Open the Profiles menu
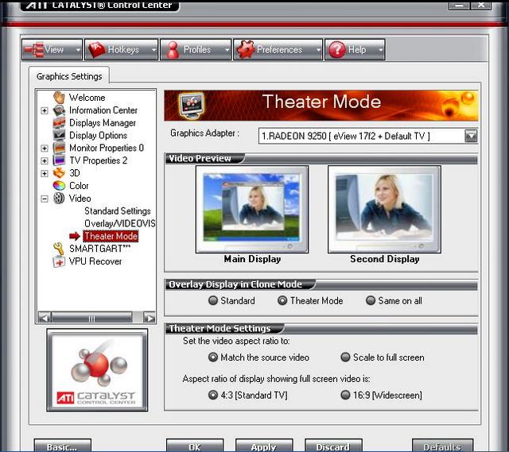Image resolution: width=509 pixels, height=452 pixels. [196, 49]
